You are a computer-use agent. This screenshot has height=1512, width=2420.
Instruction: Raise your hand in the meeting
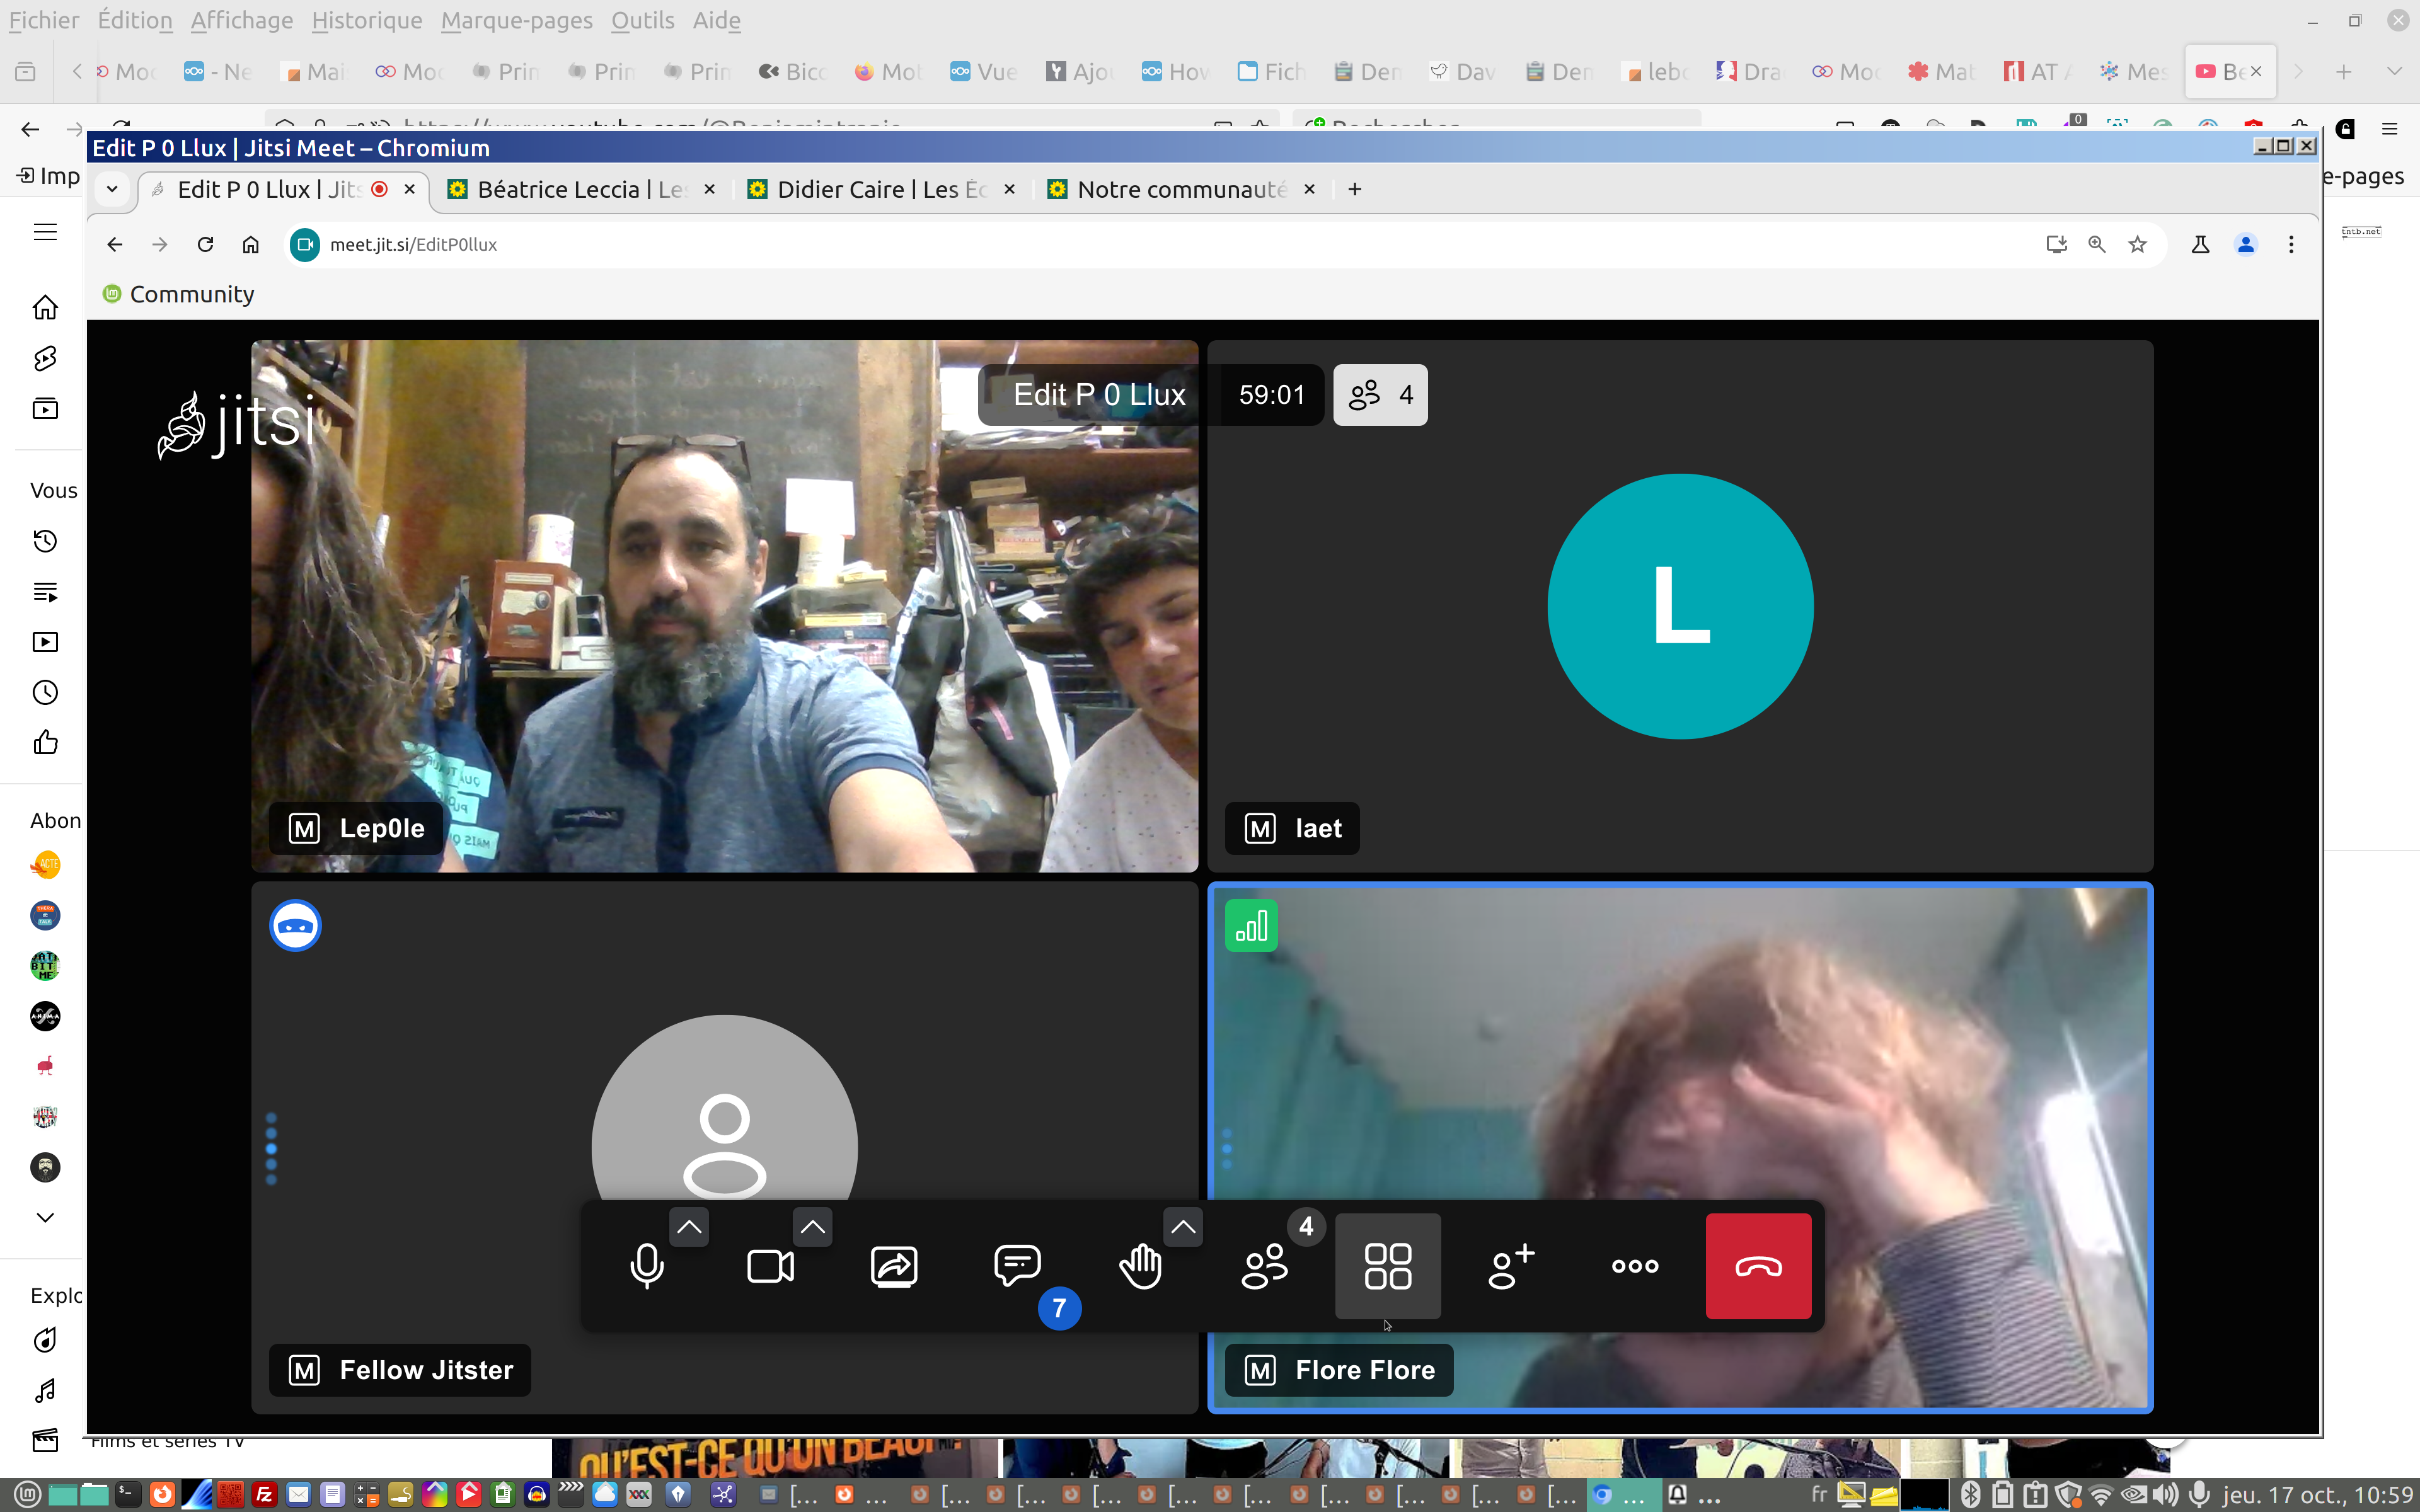point(1140,1266)
